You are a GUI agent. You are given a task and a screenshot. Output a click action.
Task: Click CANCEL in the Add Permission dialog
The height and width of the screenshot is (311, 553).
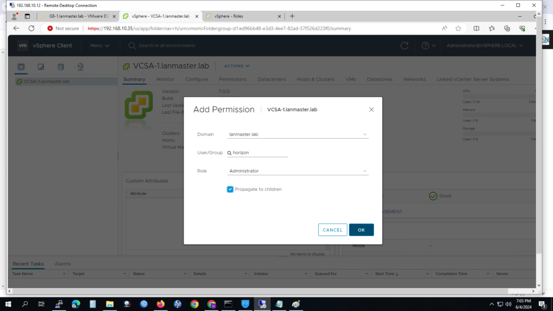click(x=333, y=230)
